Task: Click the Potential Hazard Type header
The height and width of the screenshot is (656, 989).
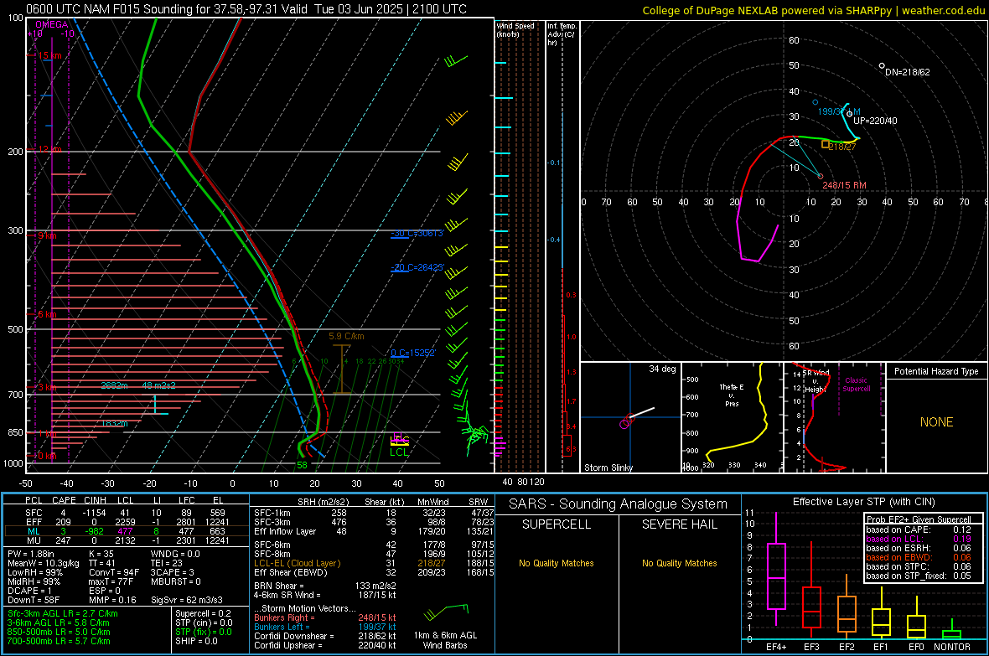Action: pyautogui.click(x=936, y=371)
